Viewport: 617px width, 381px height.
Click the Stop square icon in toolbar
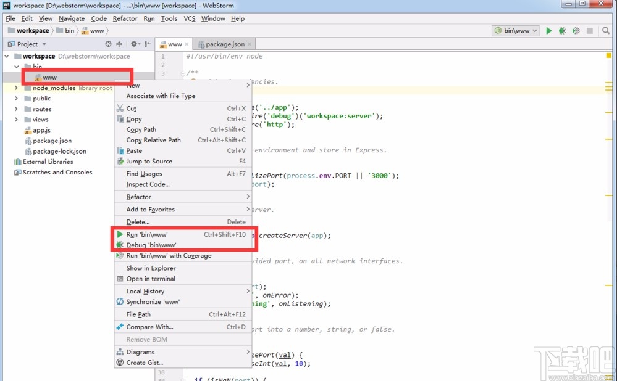pos(589,31)
